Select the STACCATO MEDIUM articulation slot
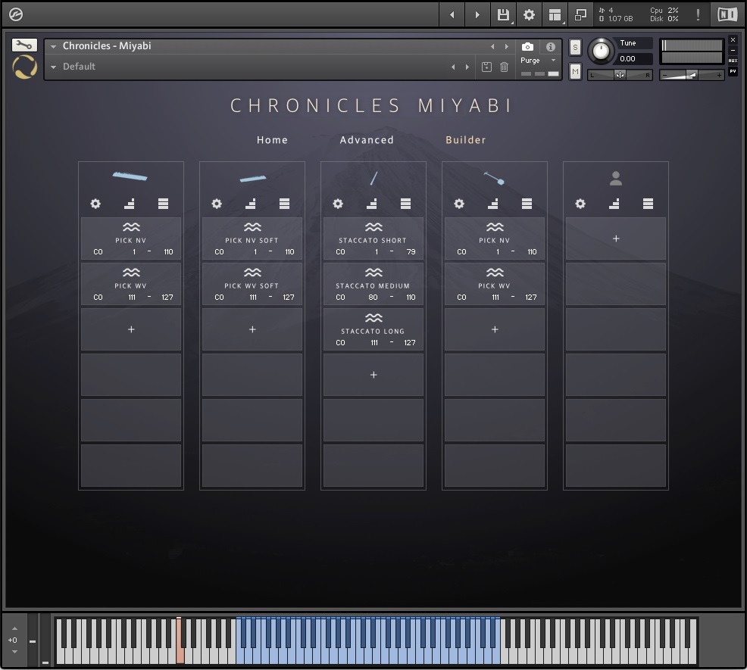 pos(373,284)
